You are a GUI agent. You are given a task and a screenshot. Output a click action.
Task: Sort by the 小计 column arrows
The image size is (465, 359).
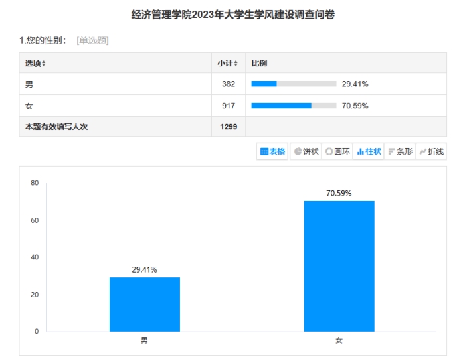236,64
